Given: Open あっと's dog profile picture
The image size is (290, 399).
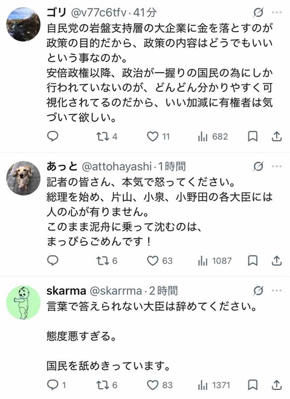Looking at the screenshot, I should coord(23,178).
